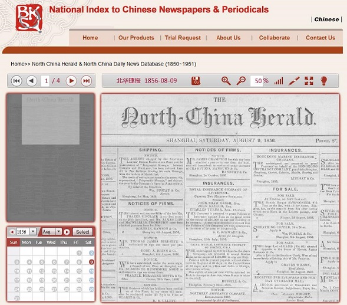This screenshot has height=305, width=347.
Task: Click the BKS logo icon
Action: point(29,18)
